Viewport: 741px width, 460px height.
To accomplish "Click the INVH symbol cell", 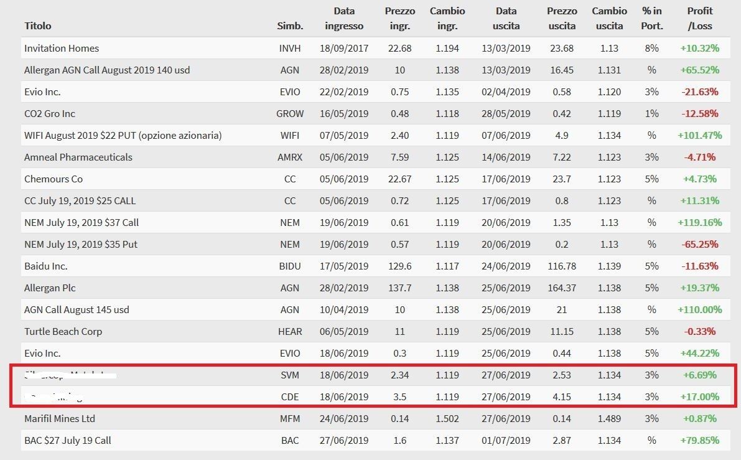I will [x=290, y=48].
